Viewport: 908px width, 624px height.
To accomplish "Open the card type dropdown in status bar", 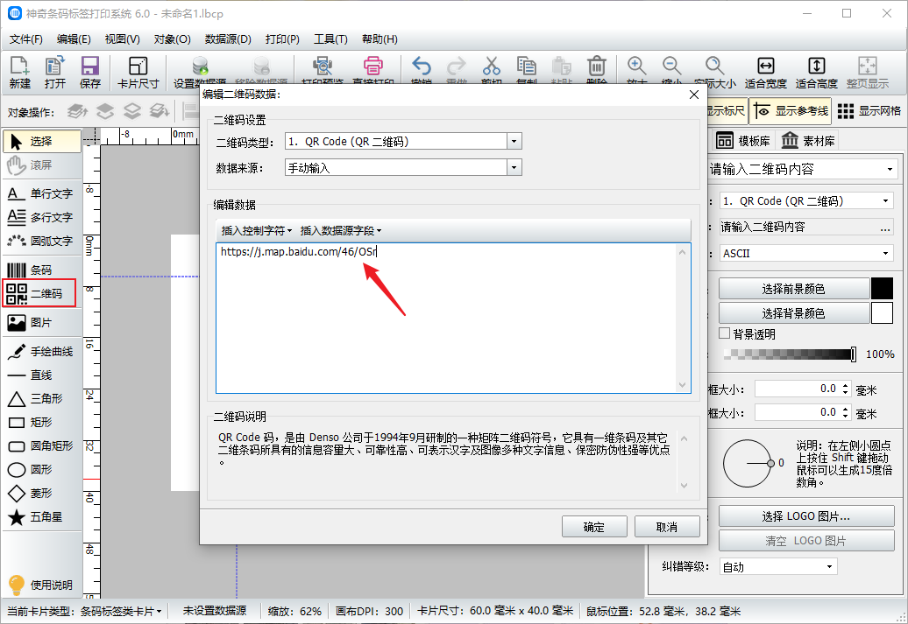I will (x=122, y=611).
